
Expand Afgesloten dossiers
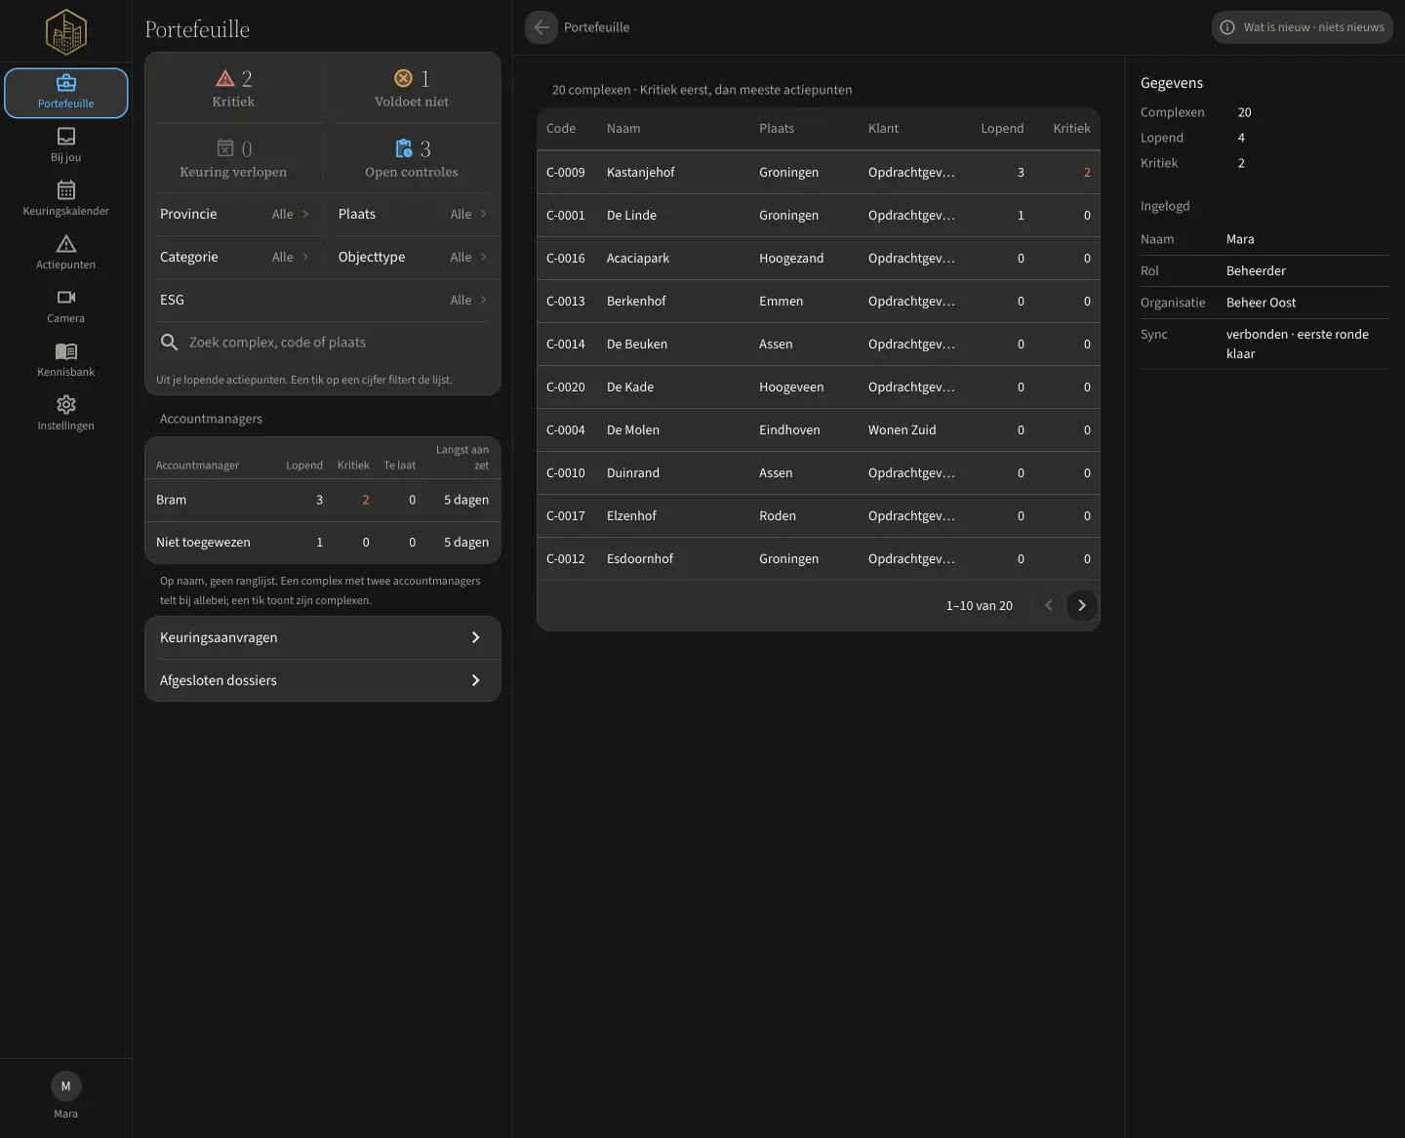(x=323, y=680)
